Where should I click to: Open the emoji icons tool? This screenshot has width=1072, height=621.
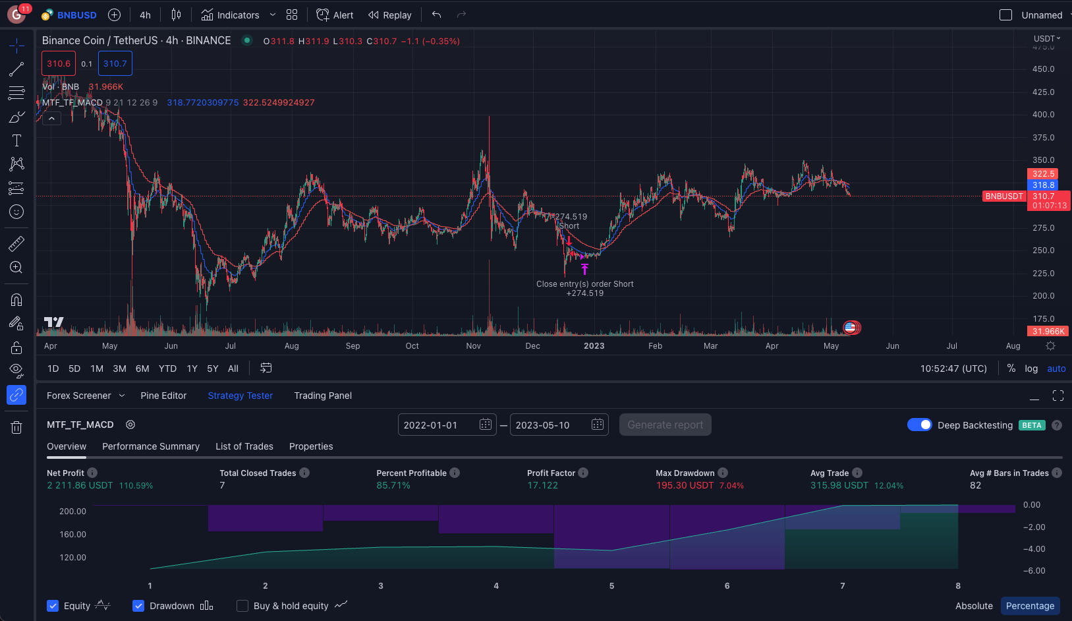tap(16, 212)
